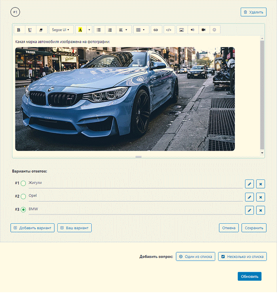Edit the BMW answer with the pencil icon
This screenshot has height=293, width=277.
(249, 210)
